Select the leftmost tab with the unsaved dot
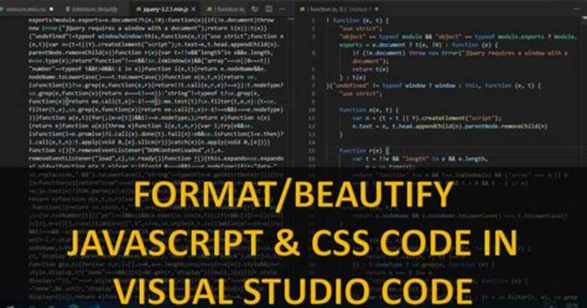 pos(27,9)
